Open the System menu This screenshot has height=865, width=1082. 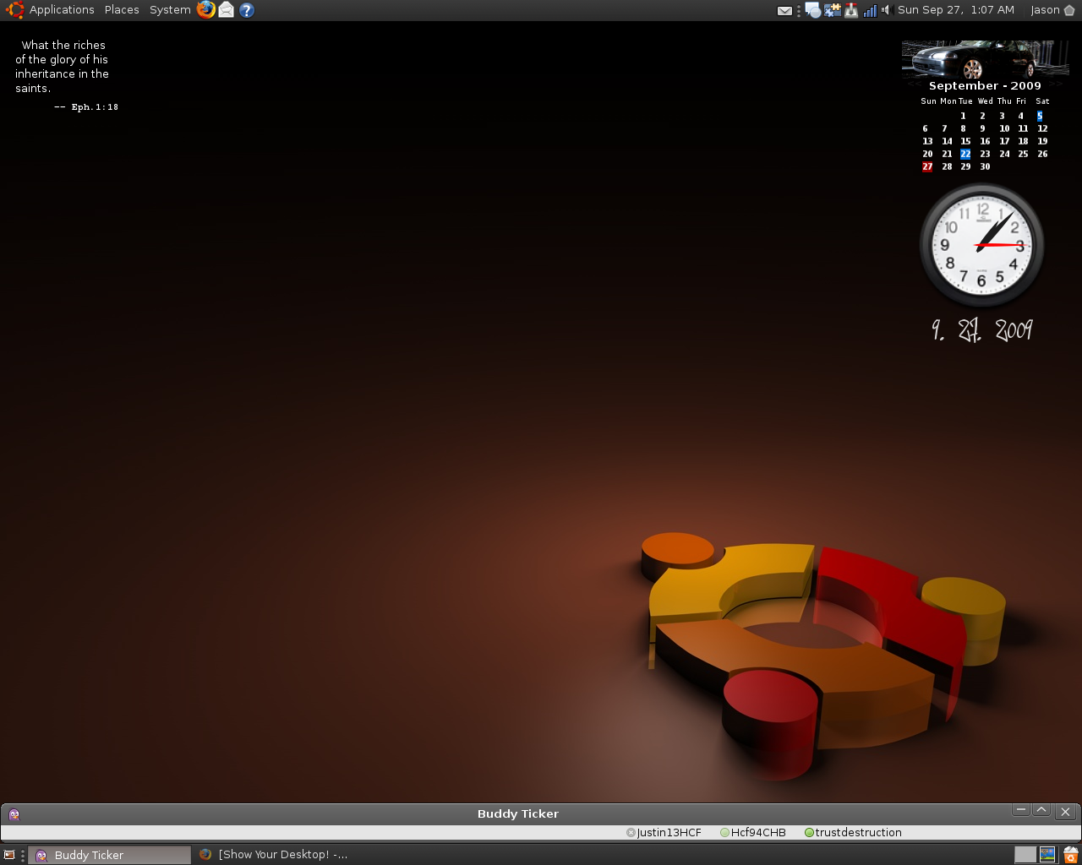(170, 10)
